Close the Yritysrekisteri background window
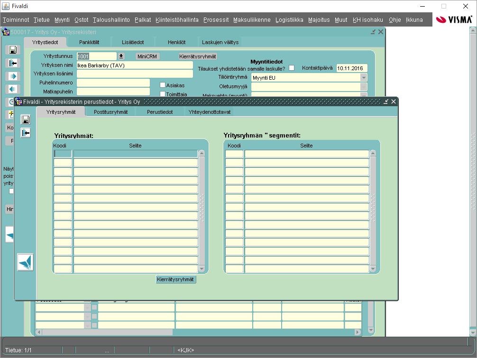Viewport: 477px width, 358px height. [381, 32]
